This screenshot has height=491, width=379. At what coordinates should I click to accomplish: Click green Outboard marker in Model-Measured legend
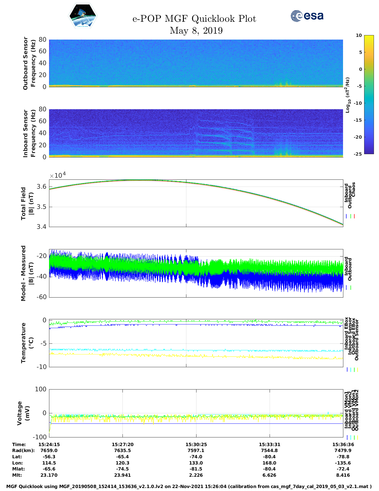tap(351, 288)
